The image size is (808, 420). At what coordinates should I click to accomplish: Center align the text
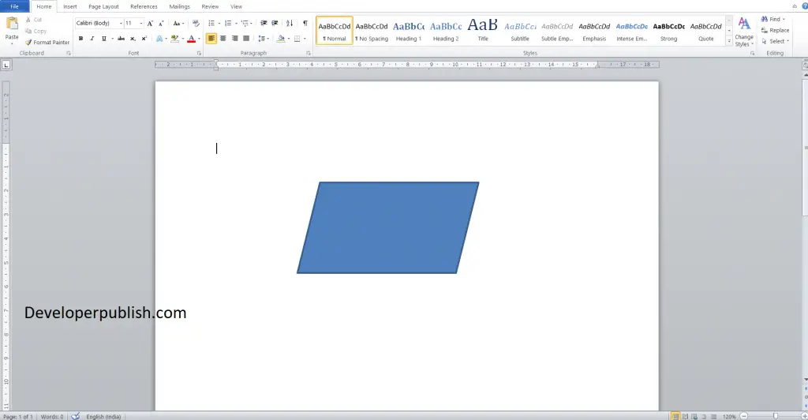pos(223,39)
